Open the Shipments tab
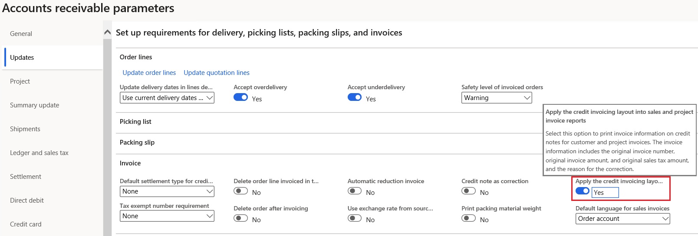Screen dimensions: 698x236 pyautogui.click(x=25, y=129)
